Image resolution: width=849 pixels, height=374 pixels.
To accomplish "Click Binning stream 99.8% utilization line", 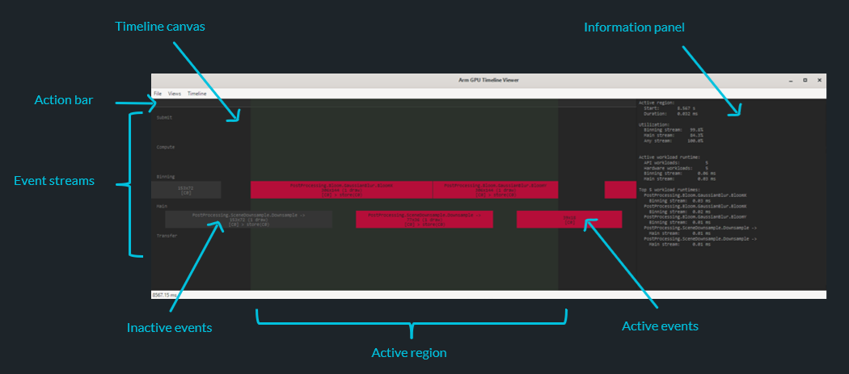I will 674,130.
